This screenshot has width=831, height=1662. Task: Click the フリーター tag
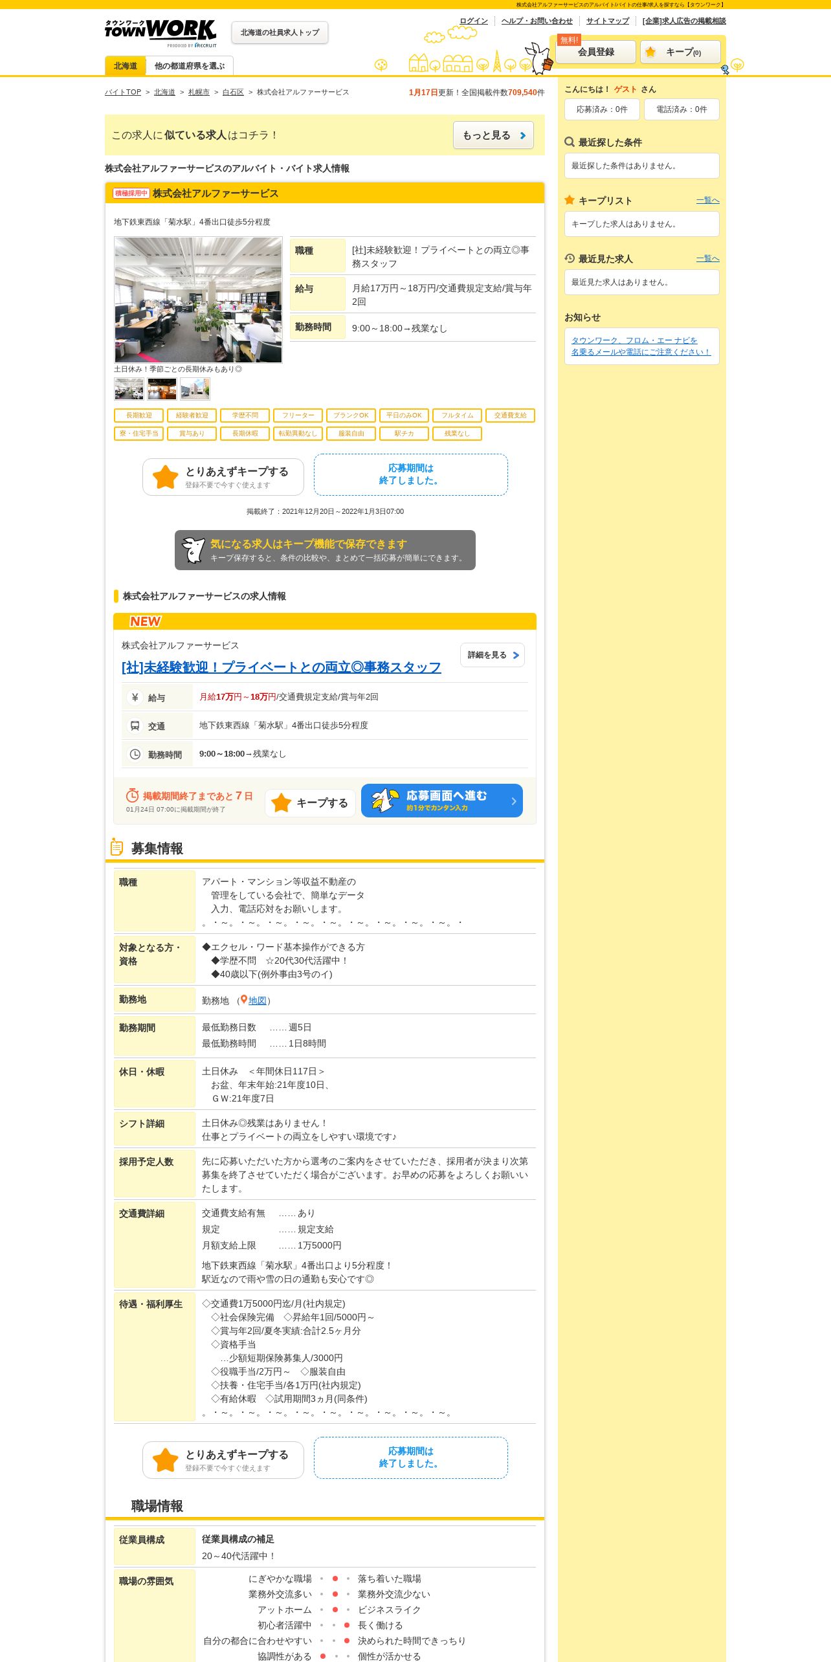(x=298, y=415)
